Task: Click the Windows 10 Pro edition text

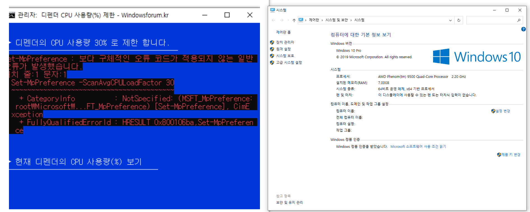Action: coord(348,50)
